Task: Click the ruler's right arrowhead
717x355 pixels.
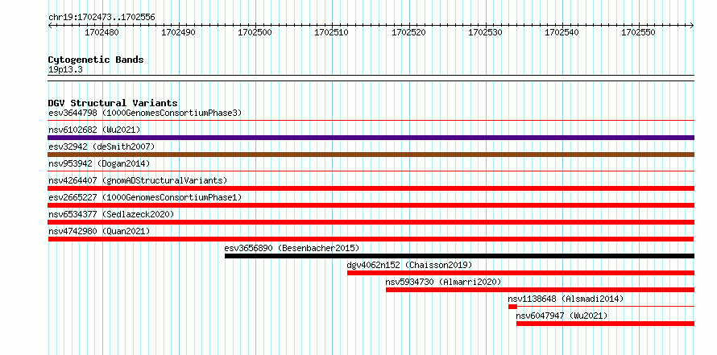Action: pos(692,26)
